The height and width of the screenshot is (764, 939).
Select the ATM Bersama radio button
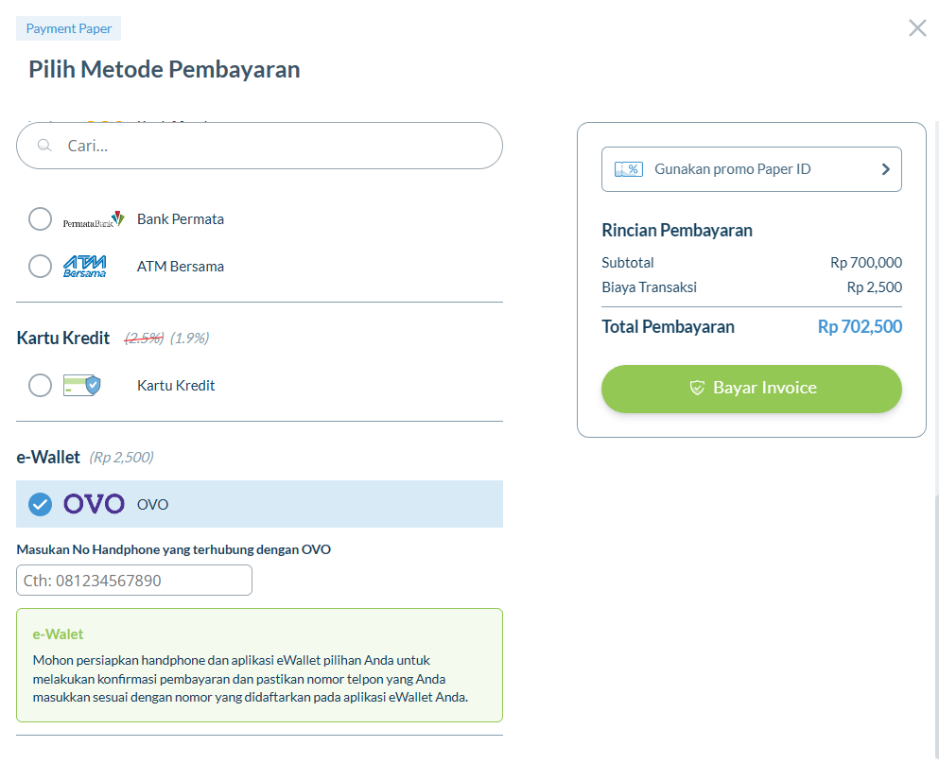coord(40,267)
